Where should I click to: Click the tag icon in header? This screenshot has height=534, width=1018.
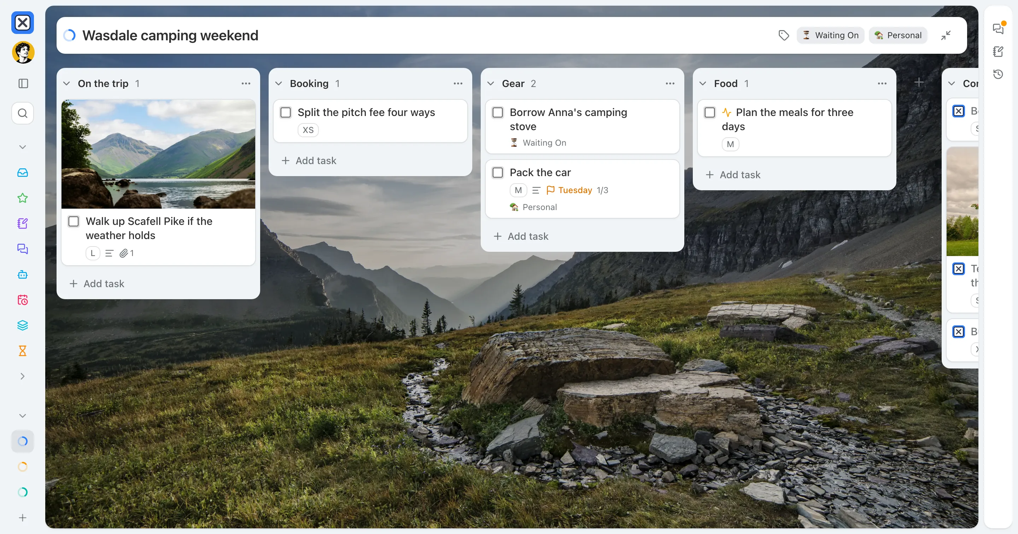coord(784,35)
